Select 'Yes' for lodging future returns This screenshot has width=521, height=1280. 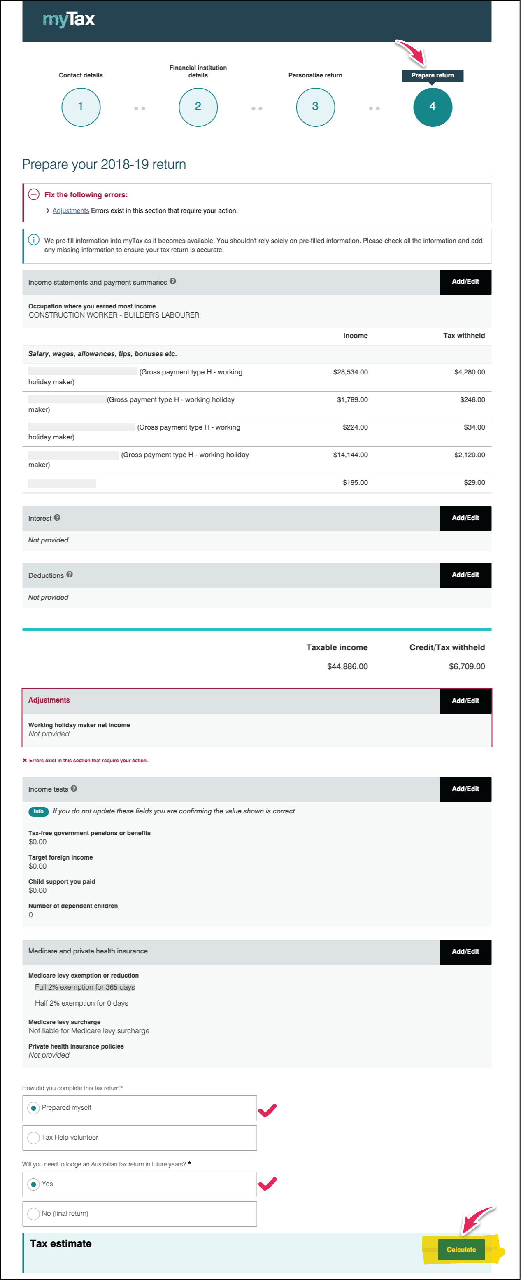point(34,1184)
